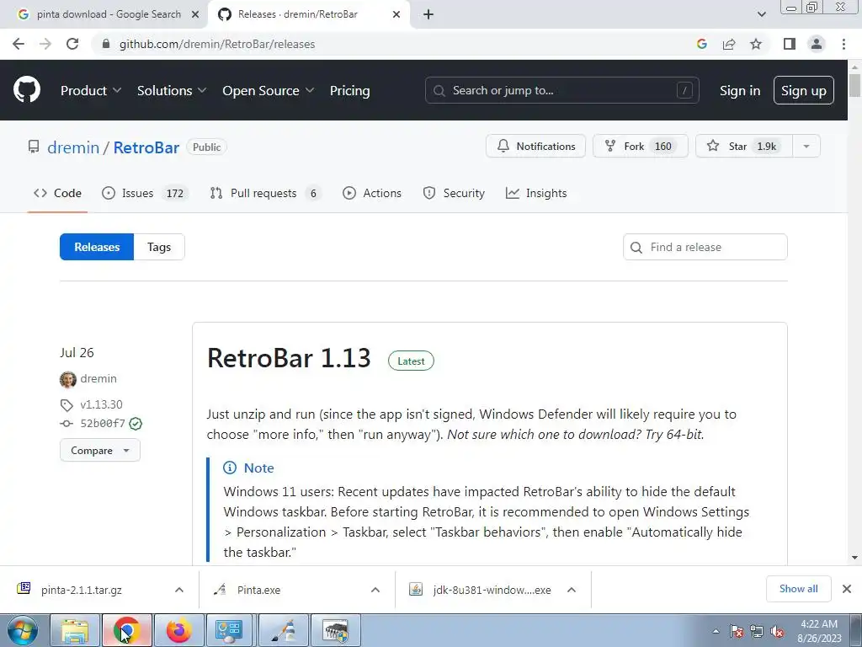Click the dremin avatar image
Screen dimensions: 862x647
[x=68, y=380]
